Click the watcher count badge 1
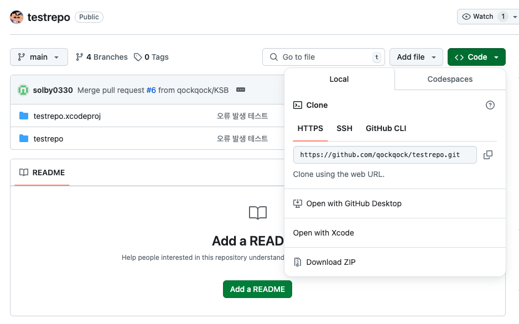519x324 pixels. 503,17
